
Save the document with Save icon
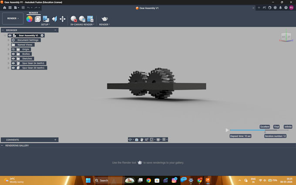pos(23,7)
